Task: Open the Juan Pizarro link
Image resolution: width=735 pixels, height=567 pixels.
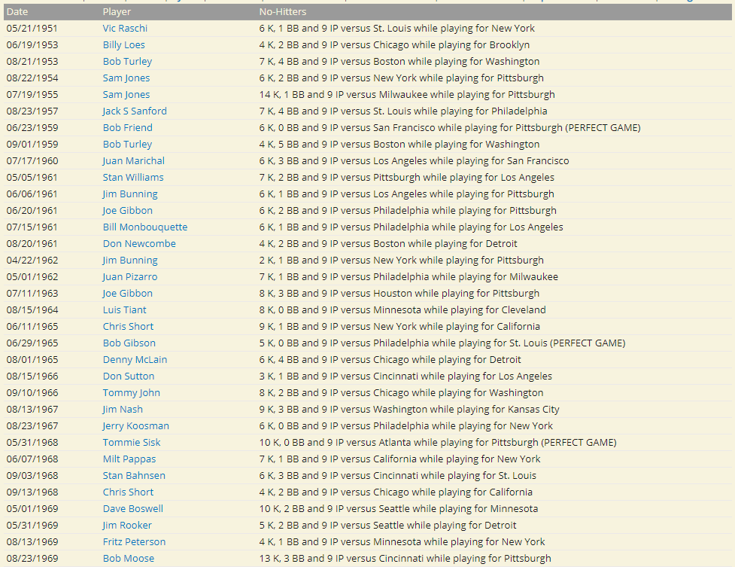Action: [130, 276]
